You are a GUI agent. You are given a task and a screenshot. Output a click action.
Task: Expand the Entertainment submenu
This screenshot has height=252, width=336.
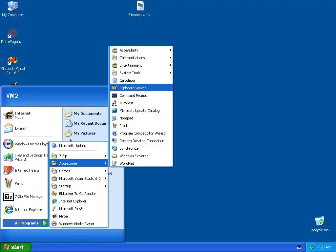point(141,65)
